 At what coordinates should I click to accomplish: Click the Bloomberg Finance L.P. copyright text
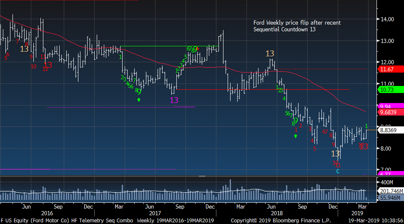point(281,221)
